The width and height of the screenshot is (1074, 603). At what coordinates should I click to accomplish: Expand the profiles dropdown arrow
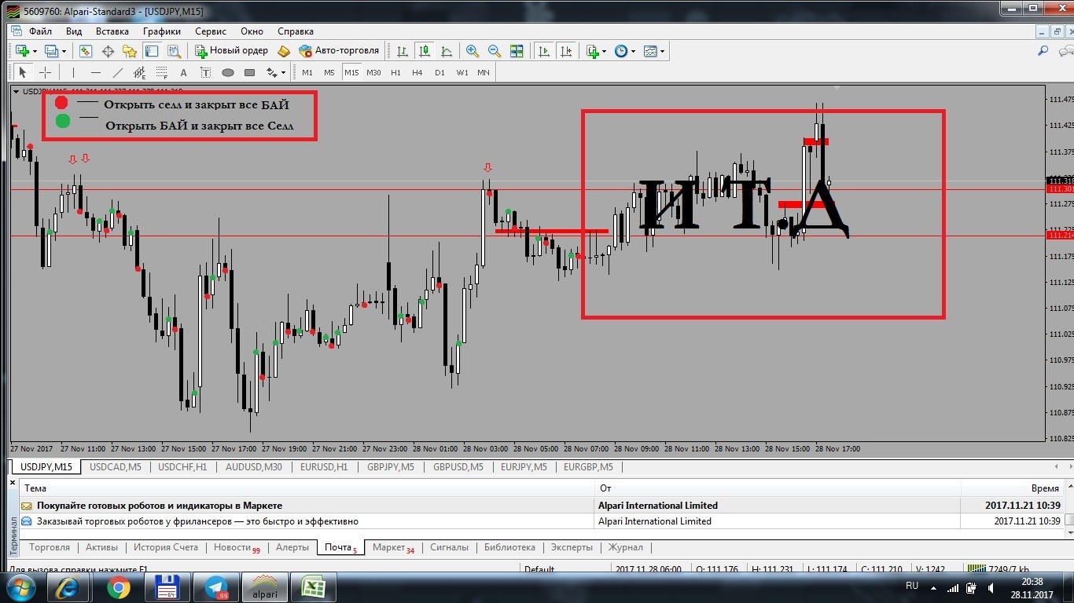(64, 51)
